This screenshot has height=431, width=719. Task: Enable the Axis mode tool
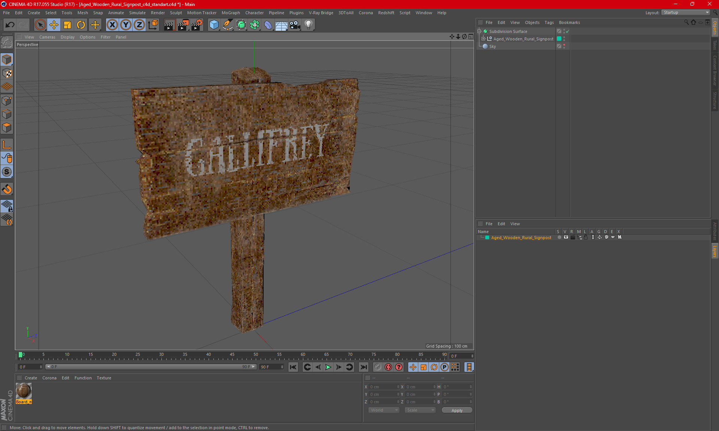(7, 145)
